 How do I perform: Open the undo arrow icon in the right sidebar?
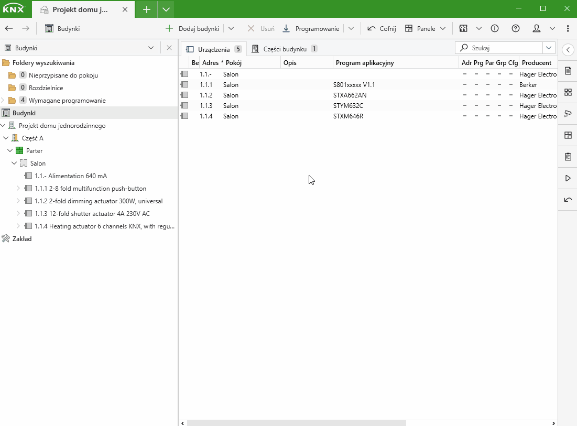[568, 200]
